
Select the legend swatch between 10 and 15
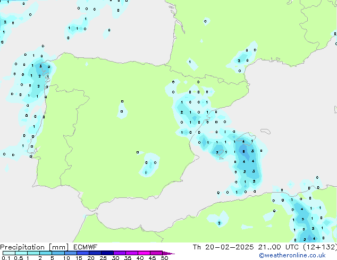(x=71, y=253)
